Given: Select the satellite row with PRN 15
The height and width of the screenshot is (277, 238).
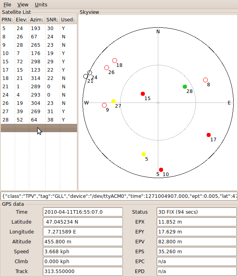Looking at the screenshot, I should pyautogui.click(x=38, y=62).
